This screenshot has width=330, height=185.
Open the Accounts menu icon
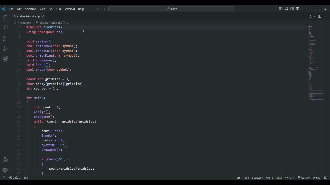[x=5, y=160]
